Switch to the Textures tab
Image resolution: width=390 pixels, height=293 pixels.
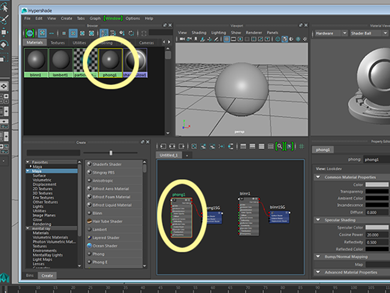(57, 43)
